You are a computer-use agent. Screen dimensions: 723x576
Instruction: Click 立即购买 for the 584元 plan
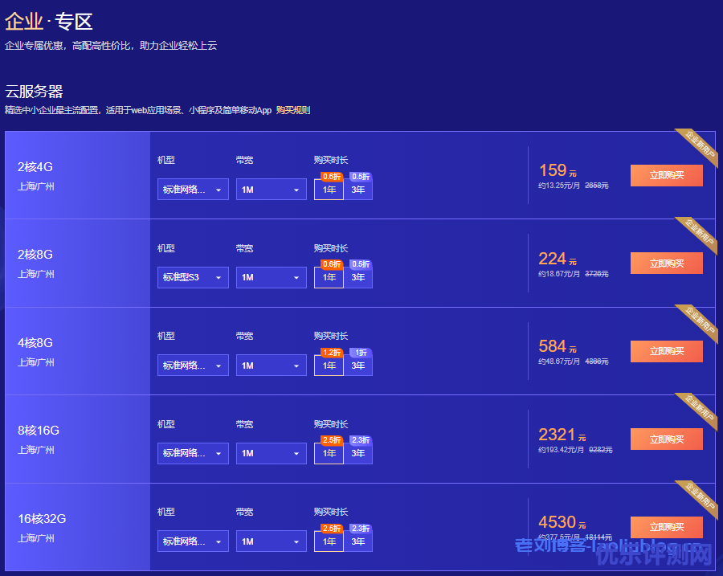666,351
